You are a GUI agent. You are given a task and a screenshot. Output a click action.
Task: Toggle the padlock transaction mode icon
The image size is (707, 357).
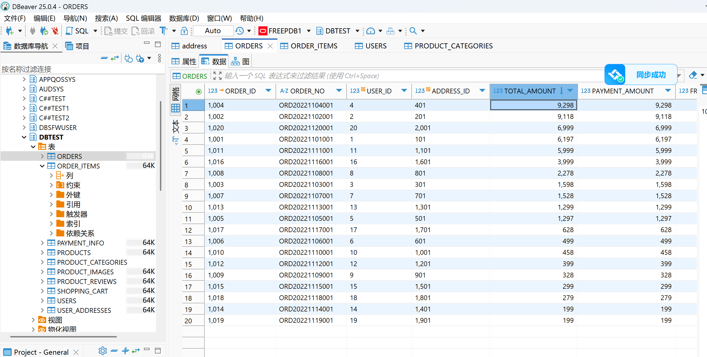point(184,31)
